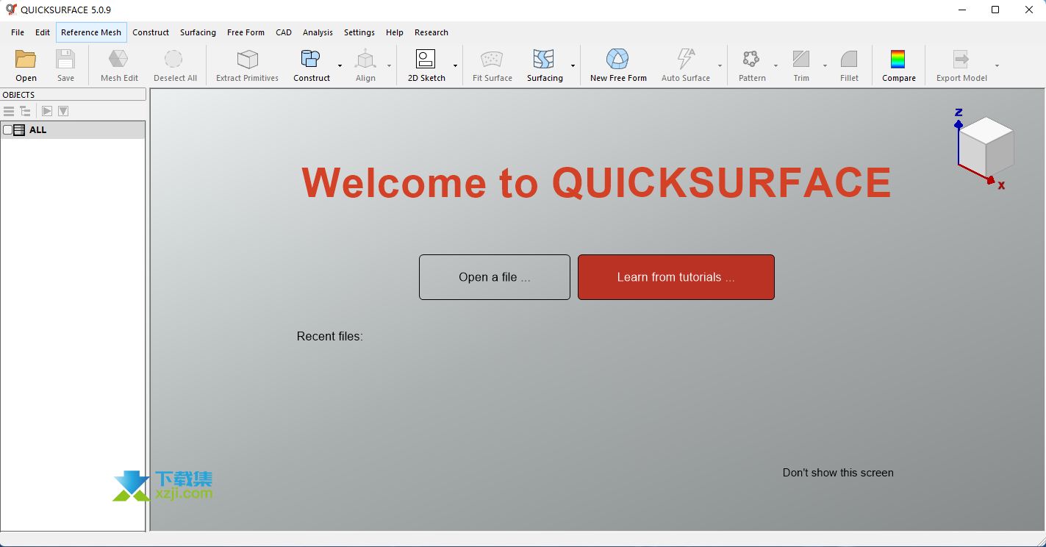
Task: Click the right-arrow icon in Objects panel
Action: pyautogui.click(x=47, y=111)
